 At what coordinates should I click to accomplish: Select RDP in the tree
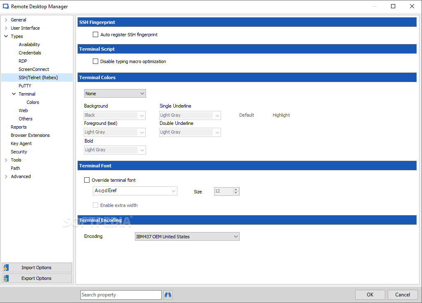click(x=23, y=61)
